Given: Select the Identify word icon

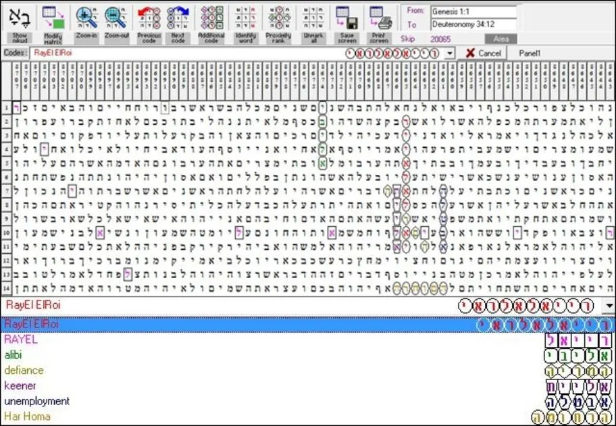Looking at the screenshot, I should [x=246, y=18].
